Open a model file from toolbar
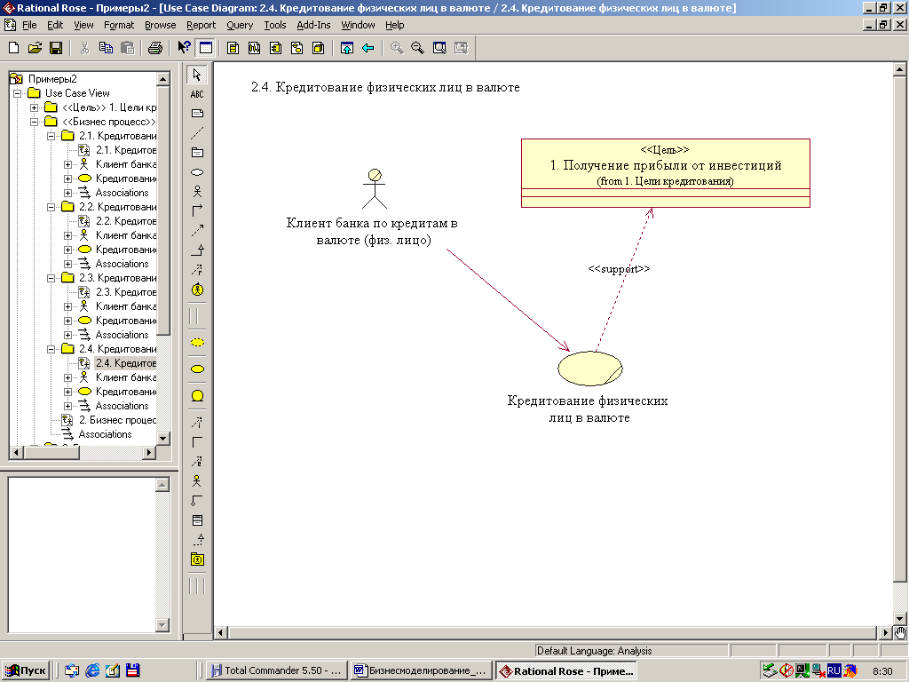This screenshot has width=909, height=682. pos(35,48)
